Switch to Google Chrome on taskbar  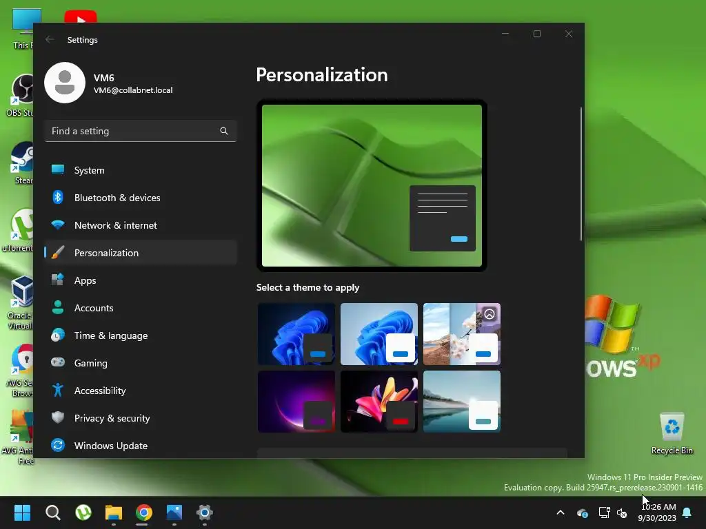coord(144,512)
